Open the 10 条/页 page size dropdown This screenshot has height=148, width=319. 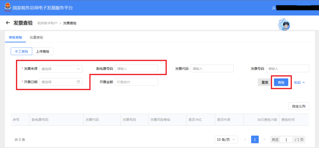tap(226, 140)
